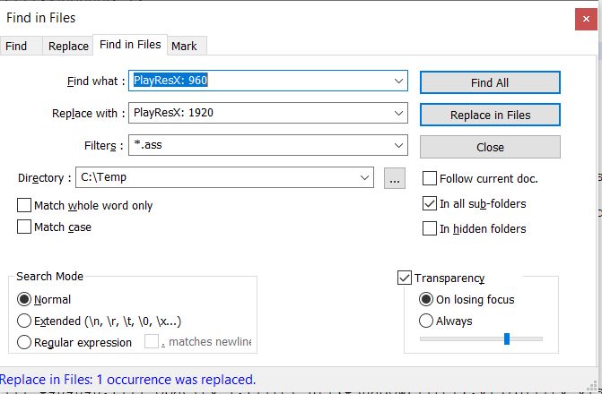Click the transparency level slider
The height and width of the screenshot is (394, 602).
tap(507, 338)
